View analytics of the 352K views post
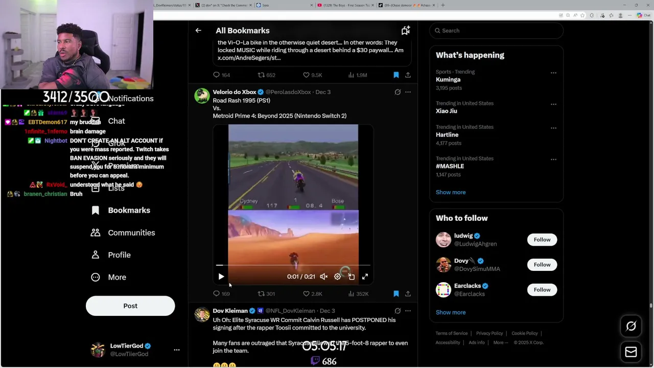Image resolution: width=654 pixels, height=368 pixels. [x=358, y=294]
